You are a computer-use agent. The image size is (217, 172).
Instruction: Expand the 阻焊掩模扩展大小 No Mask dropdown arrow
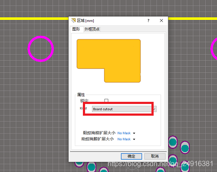coord(134,133)
